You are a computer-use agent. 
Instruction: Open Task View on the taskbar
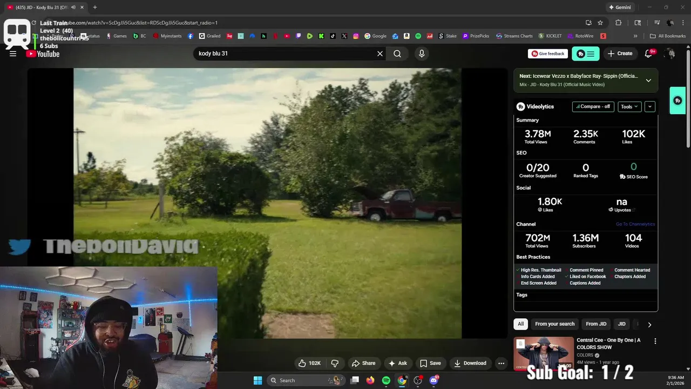tap(355, 380)
